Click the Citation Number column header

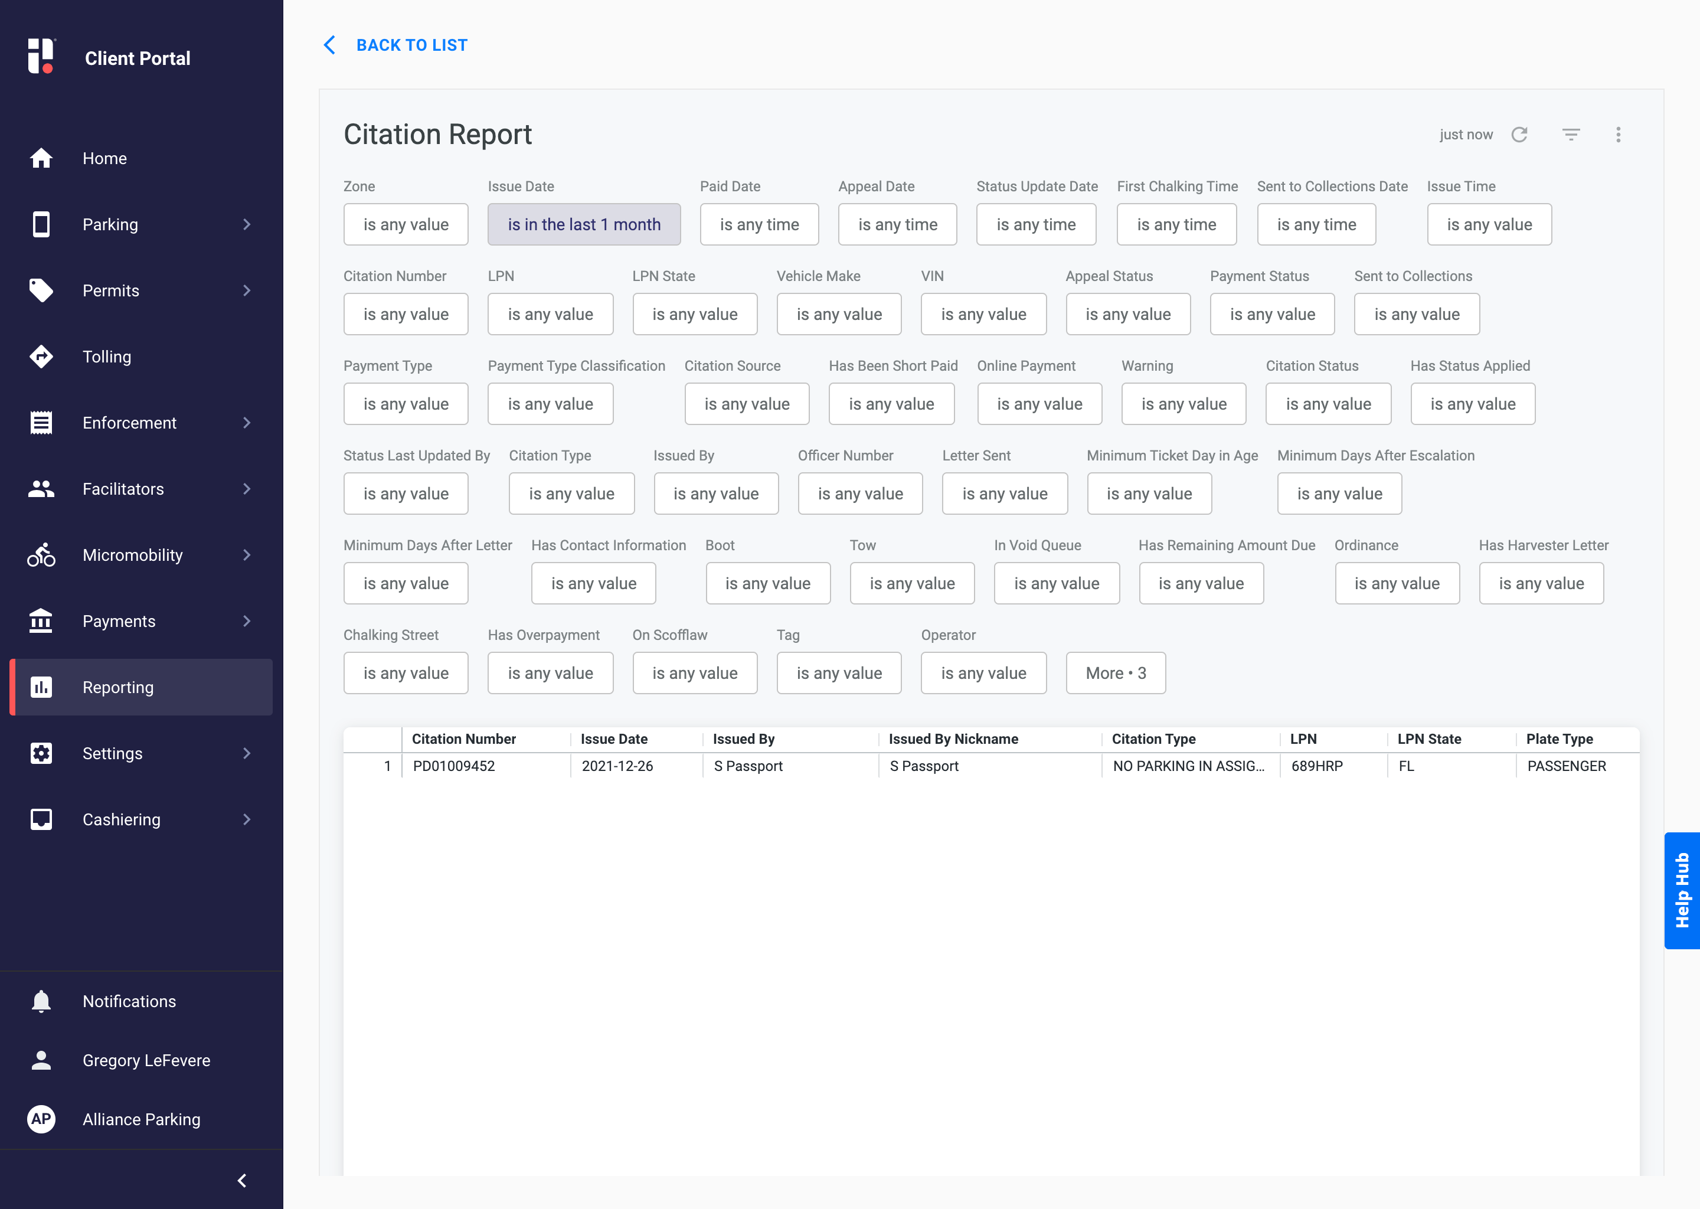pyautogui.click(x=464, y=739)
